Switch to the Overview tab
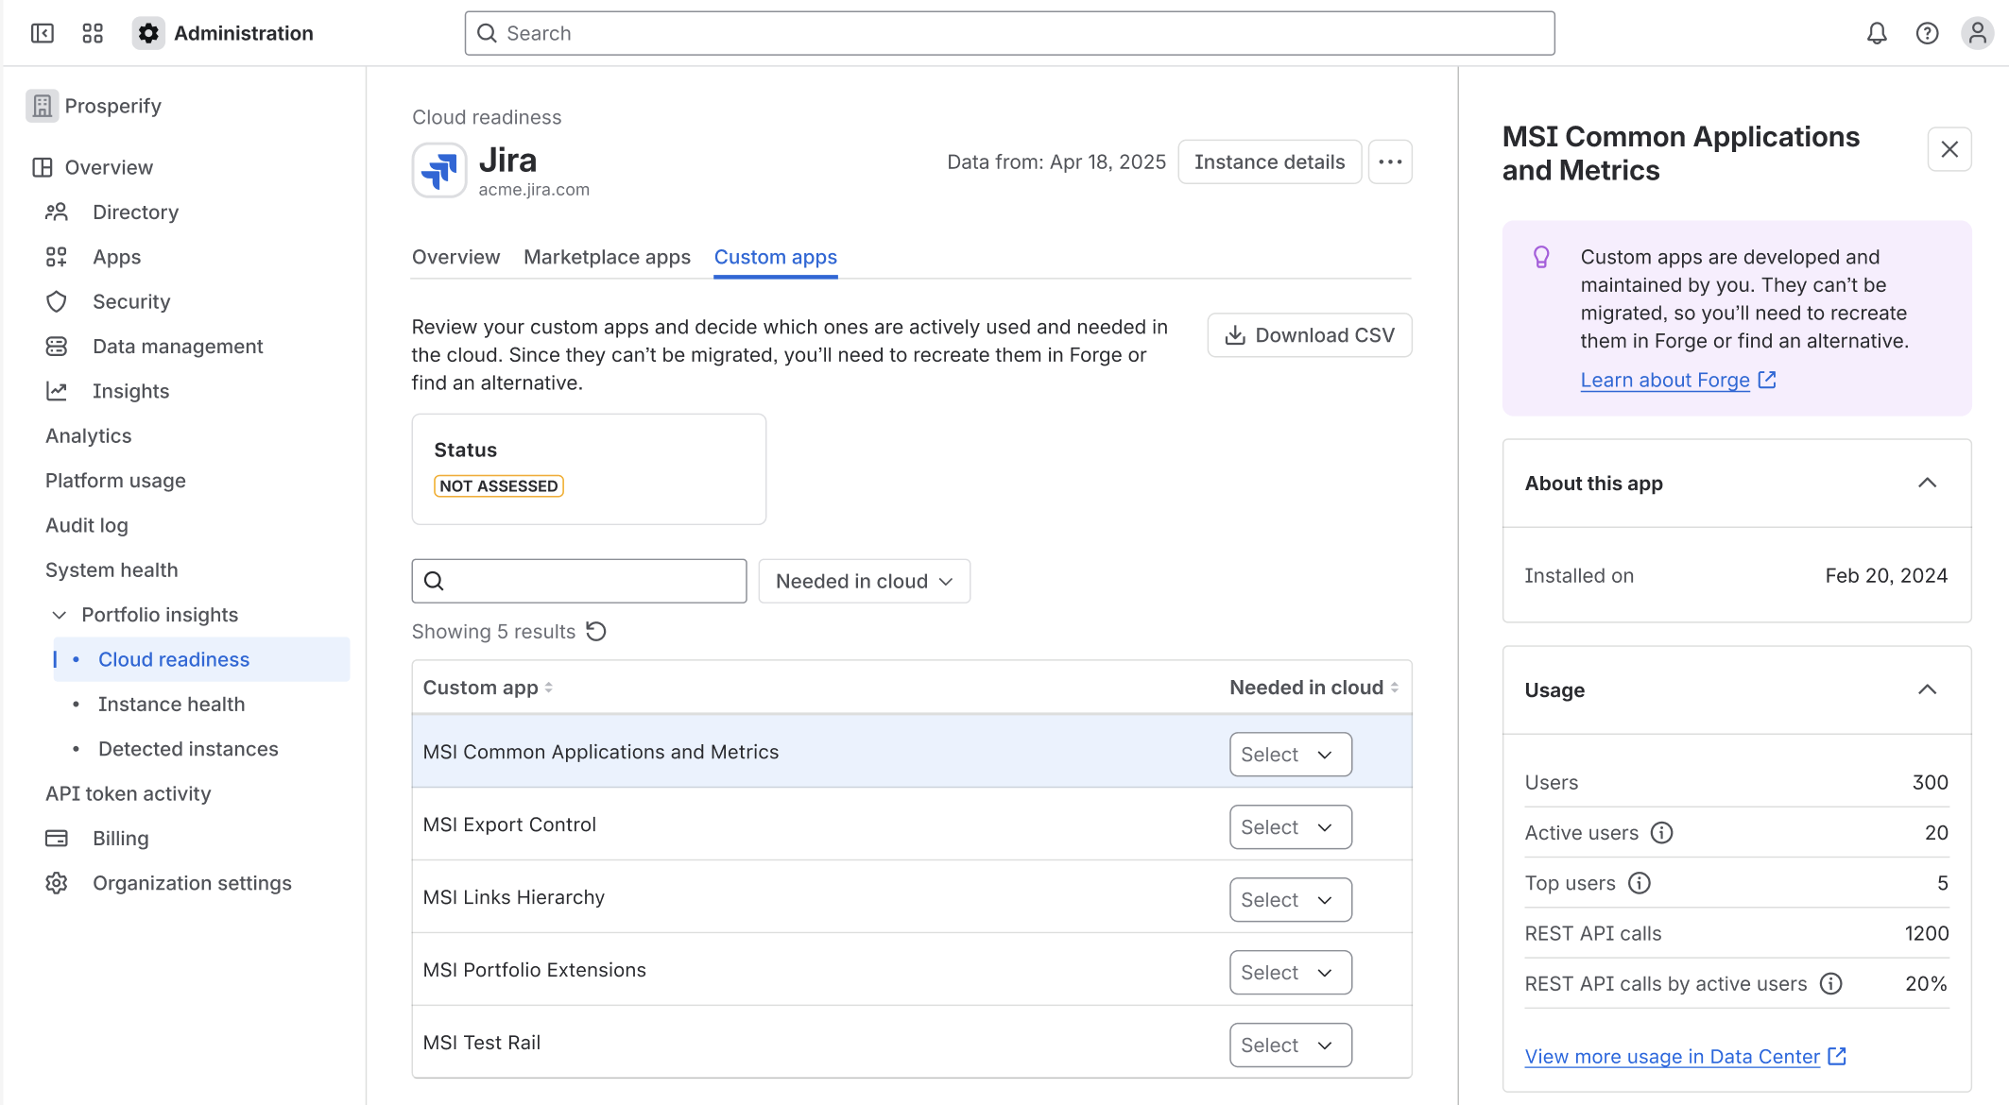Viewport: 2009px width, 1105px height. click(x=455, y=257)
